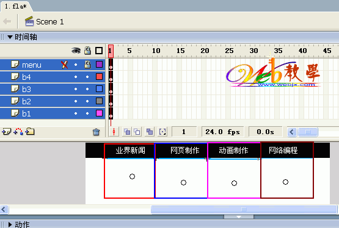The width and height of the screenshot is (339, 228).
Task: Click the Insert Layer icon
Action: [6, 131]
